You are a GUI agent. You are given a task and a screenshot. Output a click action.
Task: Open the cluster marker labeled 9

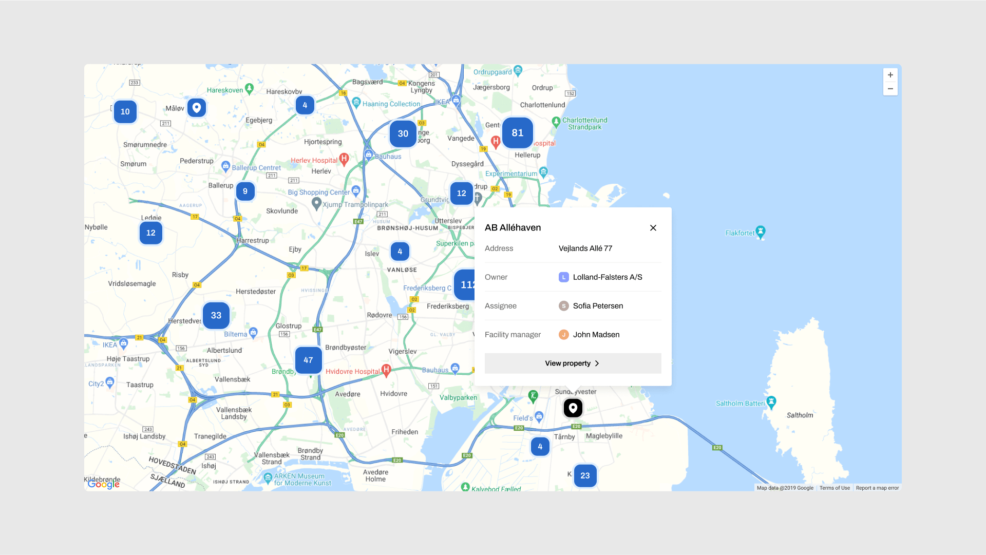tap(245, 191)
